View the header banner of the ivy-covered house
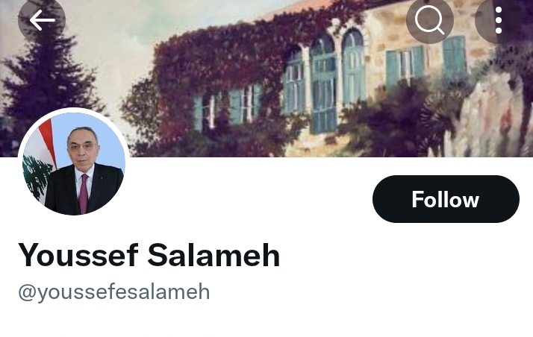The width and height of the screenshot is (533, 337). 266,78
